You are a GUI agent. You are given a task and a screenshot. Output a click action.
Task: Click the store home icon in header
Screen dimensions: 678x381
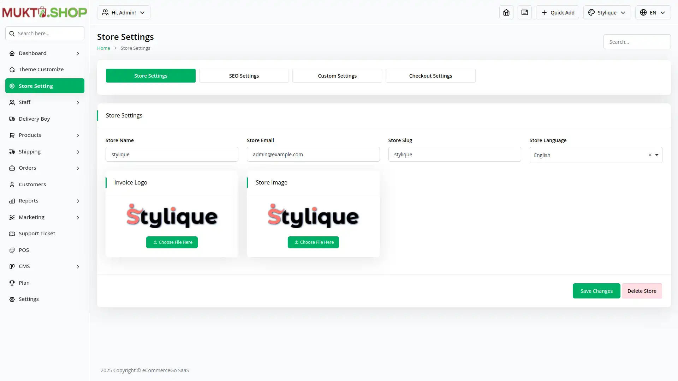506,12
